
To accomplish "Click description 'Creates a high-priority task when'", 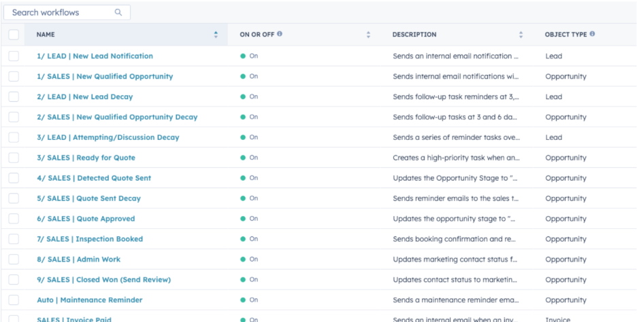I will tap(456, 158).
